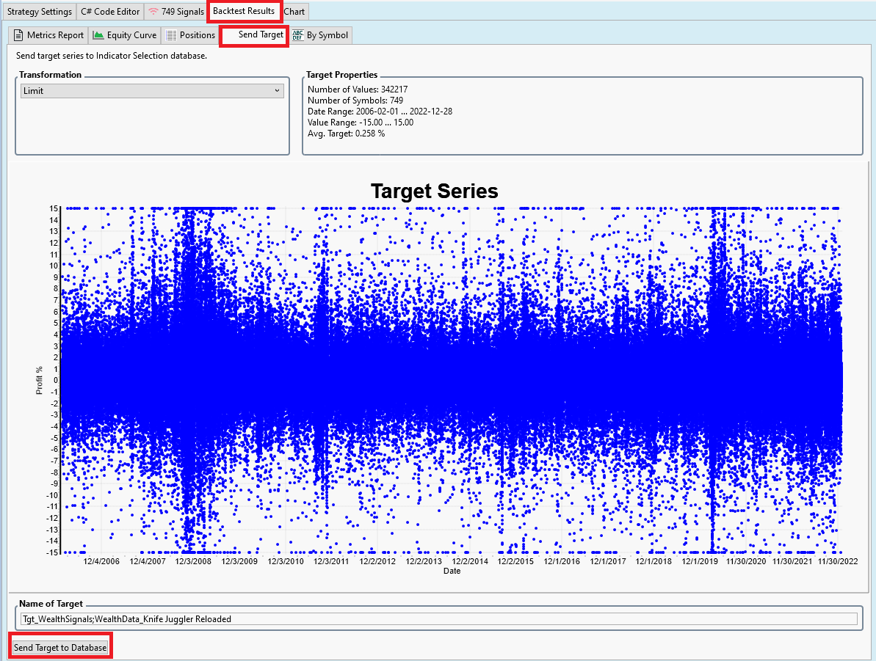This screenshot has height=661, width=876.
Task: Click the Metrics Report document icon
Action: (18, 35)
